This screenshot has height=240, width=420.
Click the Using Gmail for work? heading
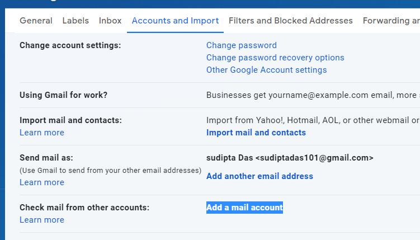click(x=63, y=95)
